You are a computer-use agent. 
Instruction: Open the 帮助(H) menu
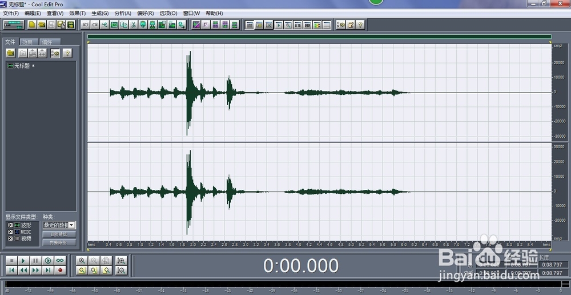214,13
